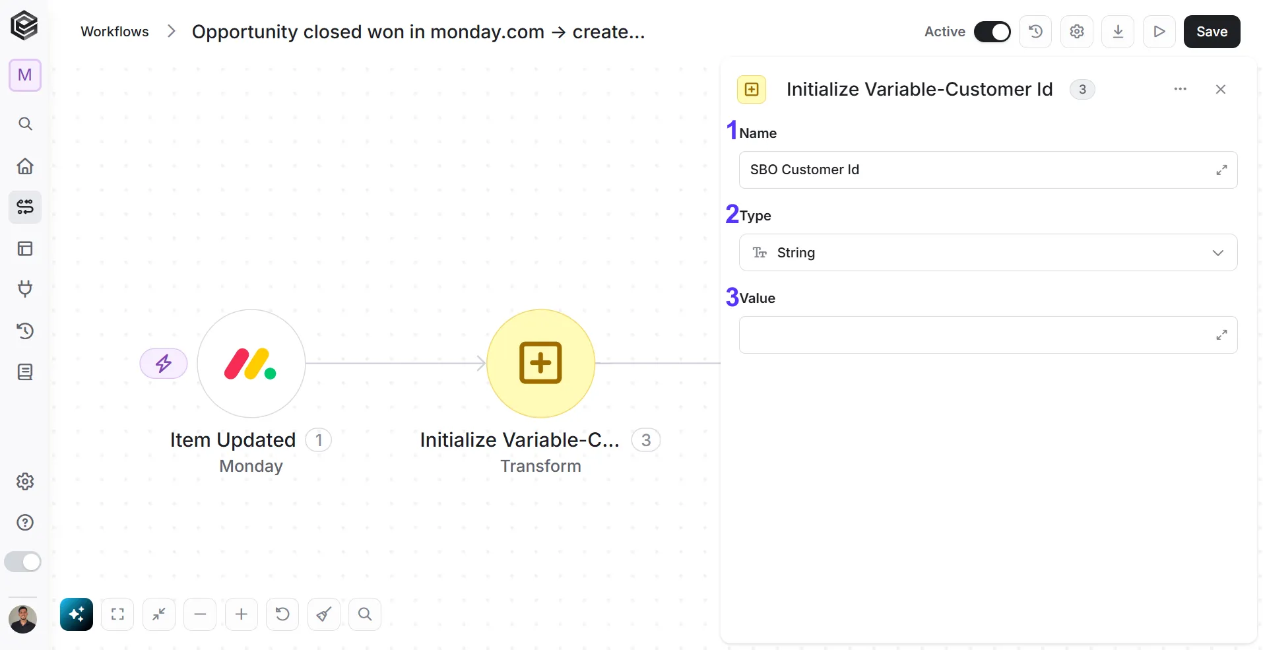Zoom out the canvas
The image size is (1263, 650).
coord(200,614)
